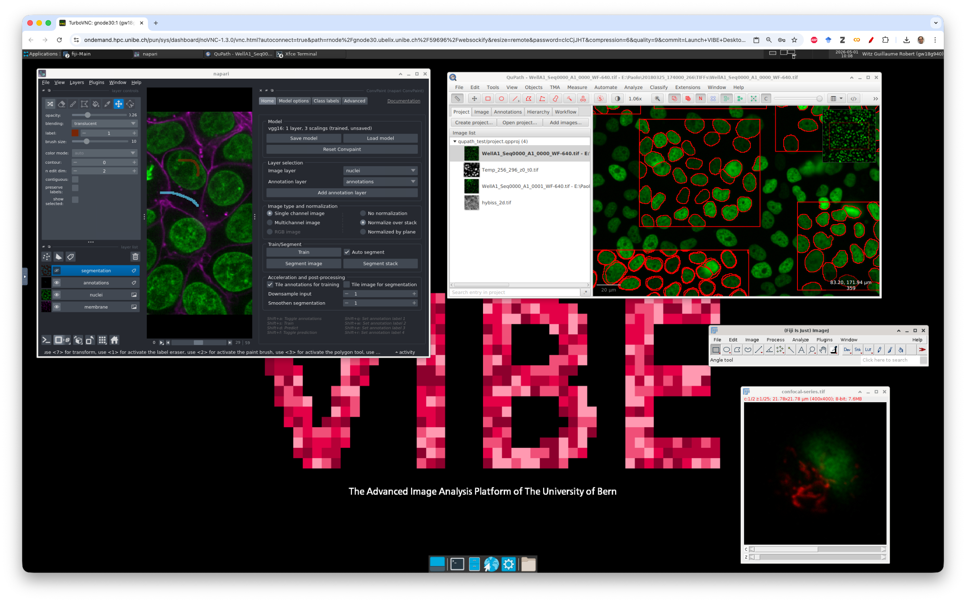The width and height of the screenshot is (966, 602).
Task: Open Image layer dropdown showing nuclei
Action: coord(380,170)
